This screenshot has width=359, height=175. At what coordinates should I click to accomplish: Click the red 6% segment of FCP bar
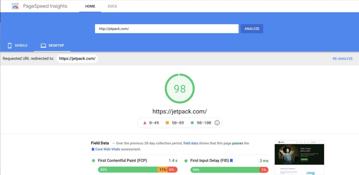[x=172, y=170]
